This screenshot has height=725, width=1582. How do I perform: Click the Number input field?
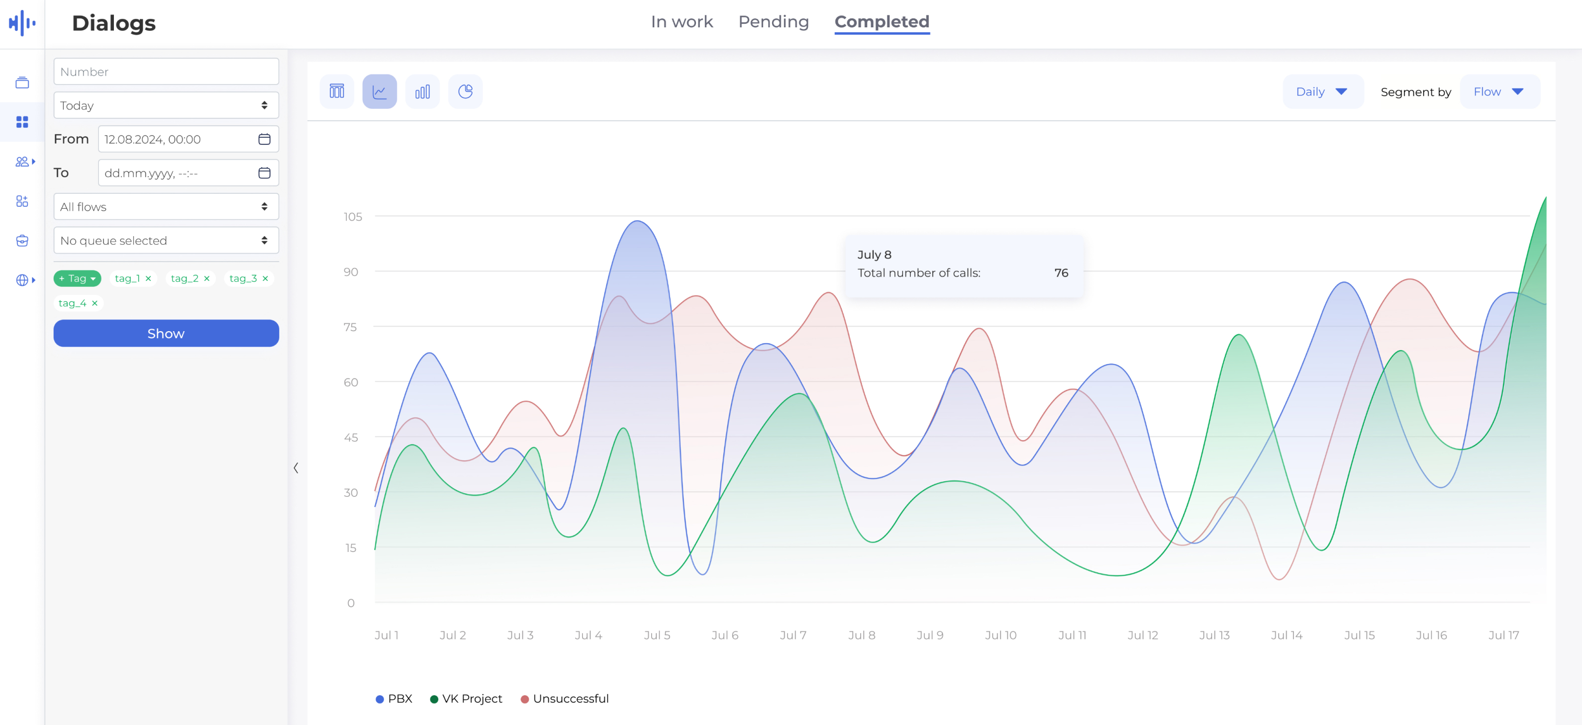coord(165,71)
